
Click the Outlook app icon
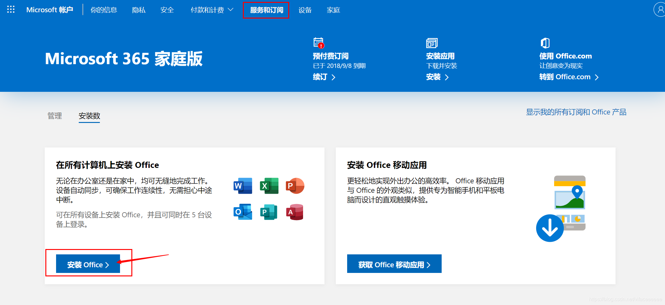[x=243, y=212]
